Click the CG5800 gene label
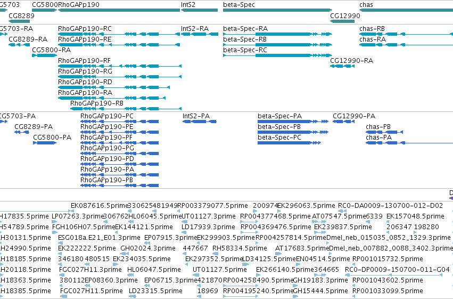453x299 pixels. point(45,5)
